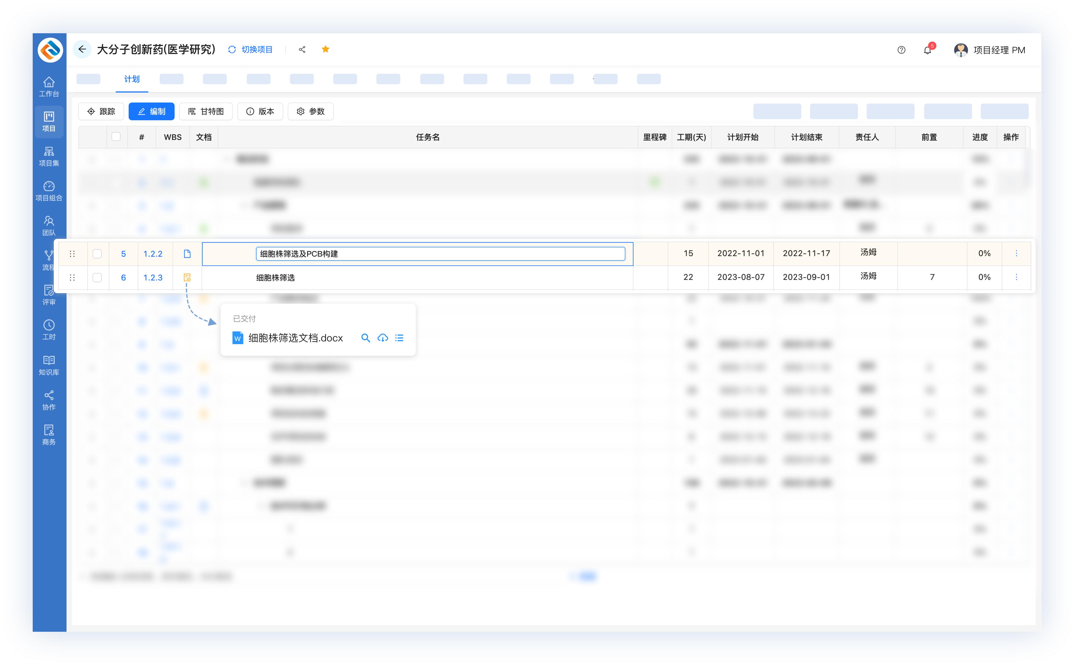Toggle the favorite star for this project
The height and width of the screenshot is (665, 1075).
[326, 49]
